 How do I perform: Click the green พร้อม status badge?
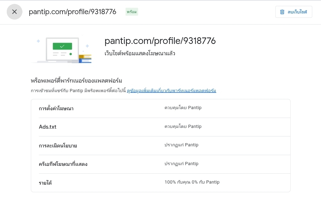tap(131, 12)
